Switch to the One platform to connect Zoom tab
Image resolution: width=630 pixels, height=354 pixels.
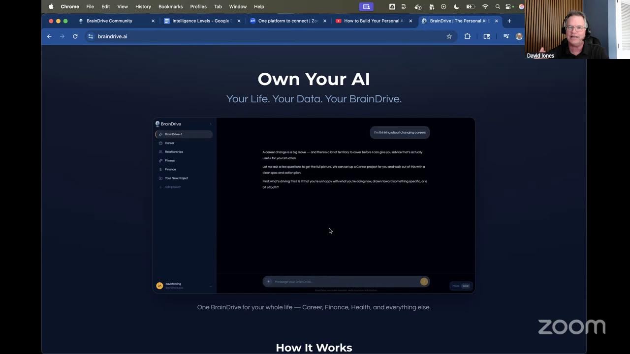click(x=288, y=21)
